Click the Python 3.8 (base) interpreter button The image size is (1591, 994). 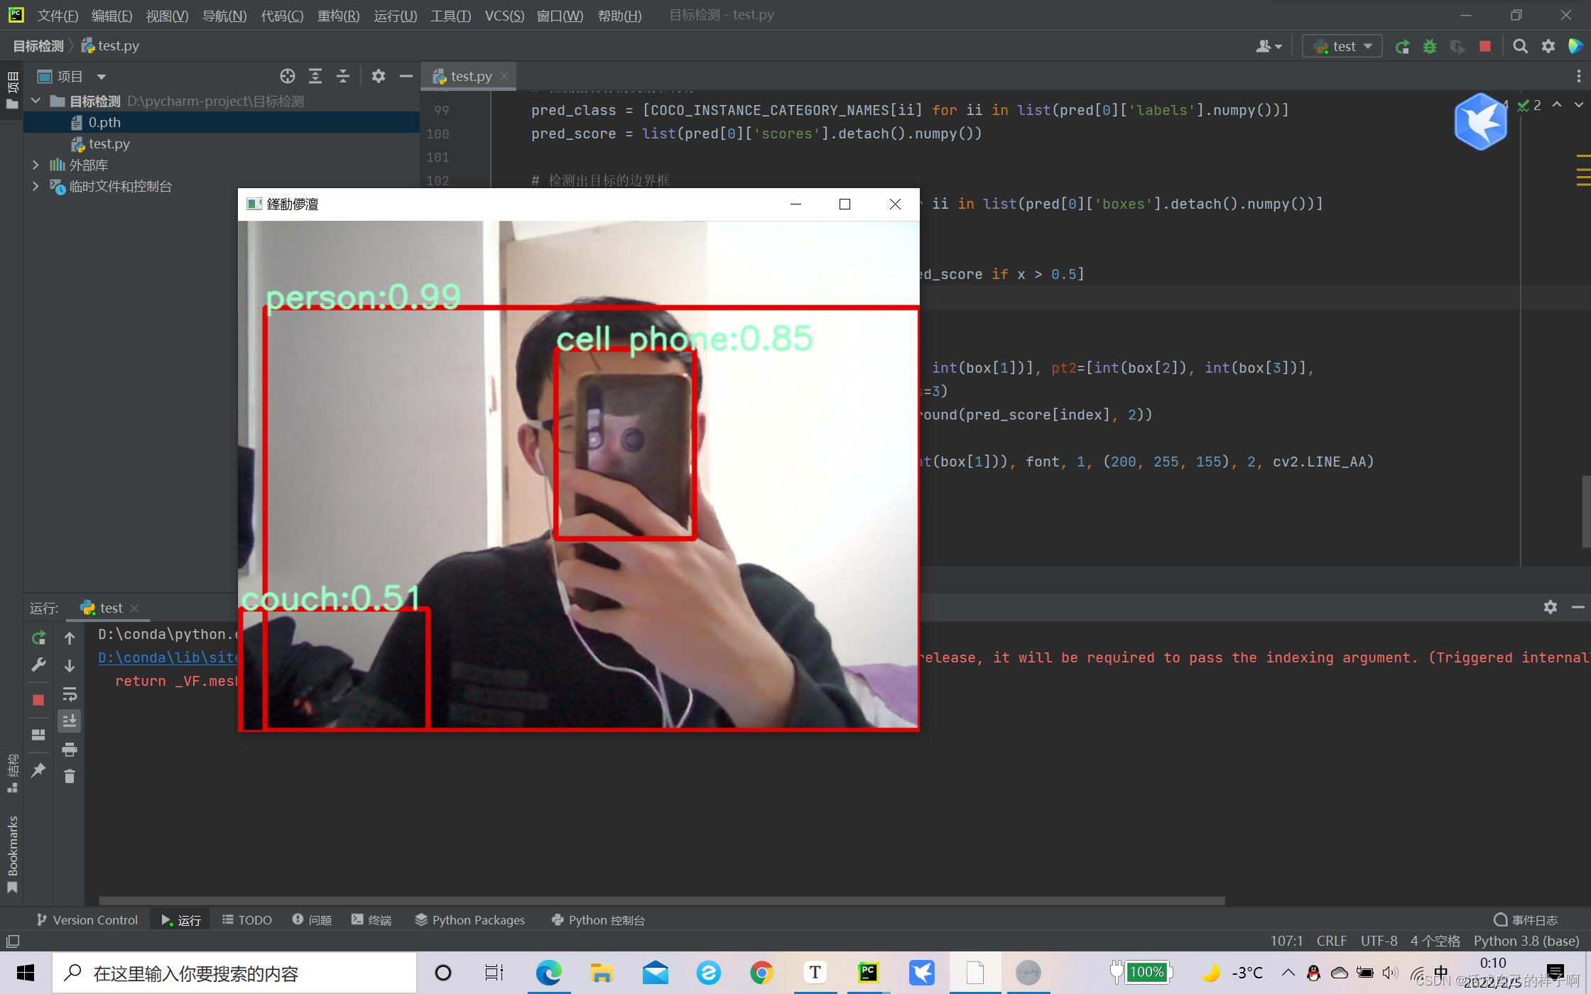(x=1526, y=941)
